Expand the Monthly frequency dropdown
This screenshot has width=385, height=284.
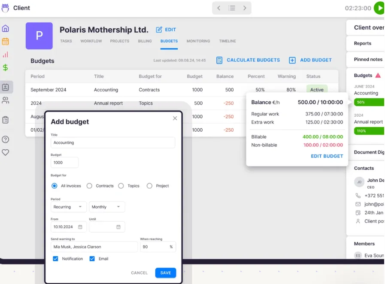tap(107, 207)
